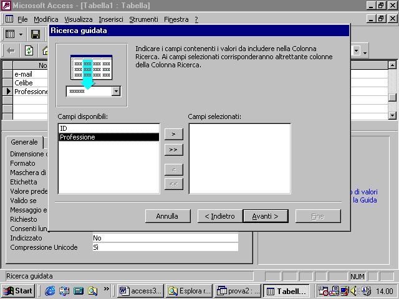
Task: Click row selector of Professione row
Action: click(x=7, y=92)
